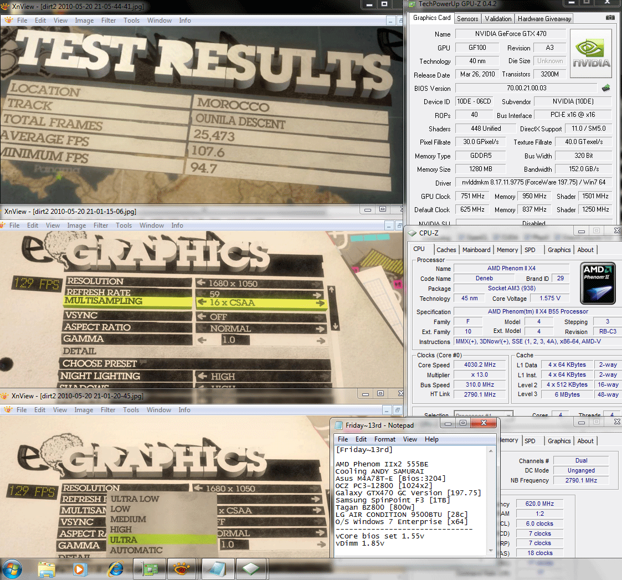
Task: Open the Image menu in the 21-05-44-41 XnView window
Action: click(x=84, y=20)
